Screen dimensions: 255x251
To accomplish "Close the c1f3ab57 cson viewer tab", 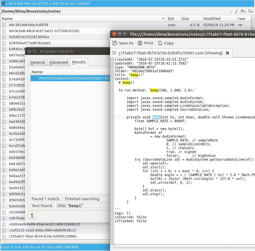I will 227,53.
